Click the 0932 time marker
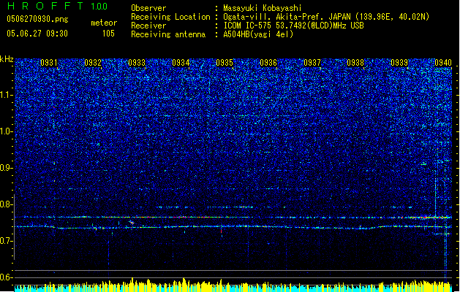 tap(93, 63)
